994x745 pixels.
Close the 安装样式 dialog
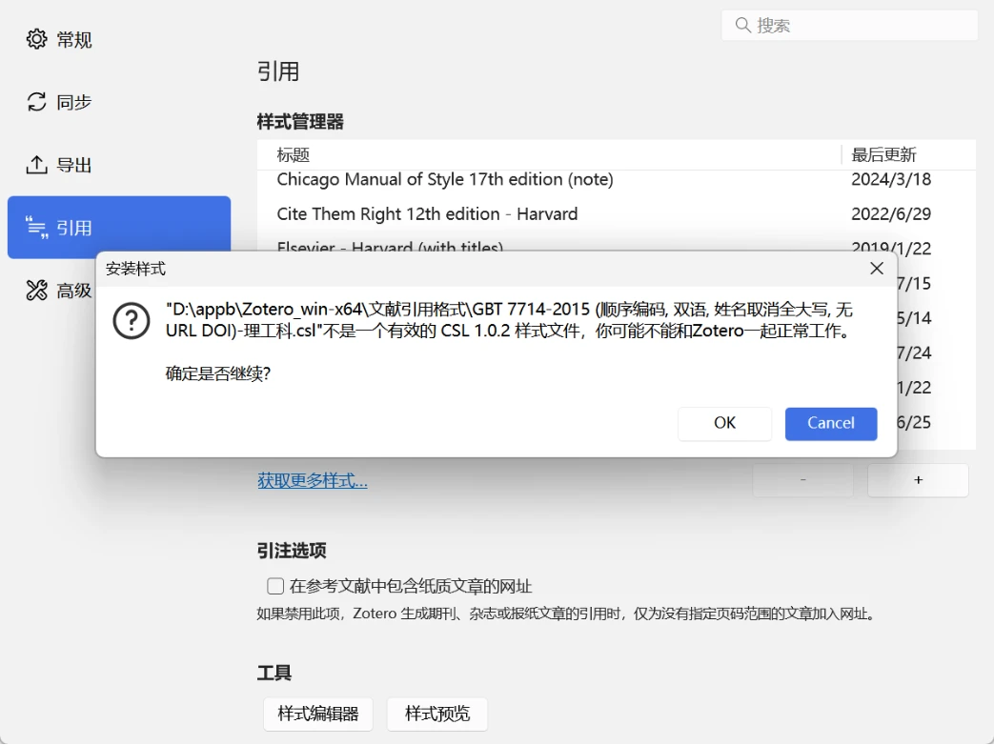877,269
